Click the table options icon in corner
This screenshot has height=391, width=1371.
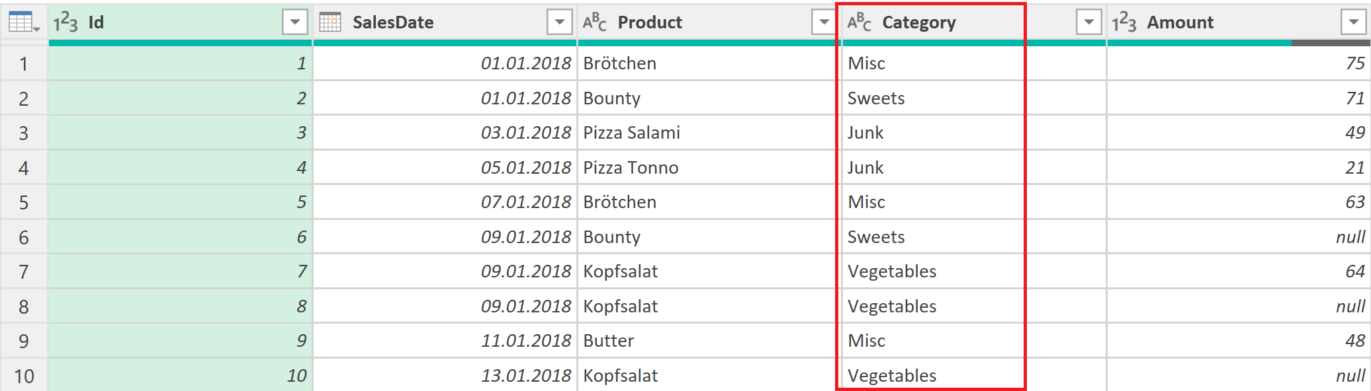point(24,22)
